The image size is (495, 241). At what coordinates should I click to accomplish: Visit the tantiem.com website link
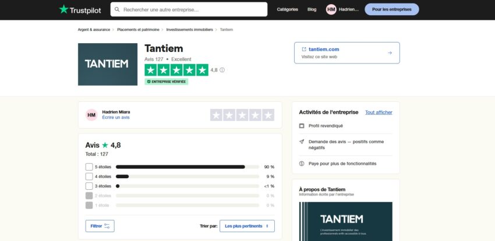pos(324,49)
